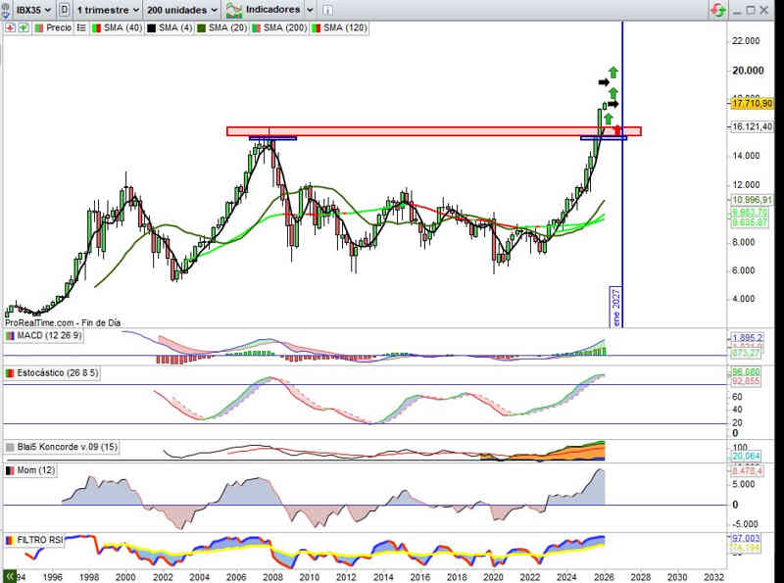This screenshot has height=583, width=784.
Task: Click the info icon in top toolbar
Action: click(328, 10)
